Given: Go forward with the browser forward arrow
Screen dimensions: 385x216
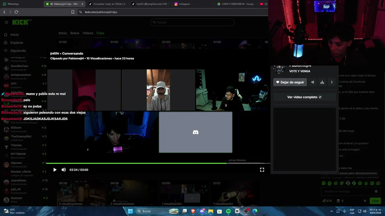Looking at the screenshot, I should pyautogui.click(x=10, y=12).
